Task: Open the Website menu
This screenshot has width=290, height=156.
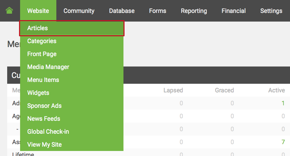Action: point(38,11)
